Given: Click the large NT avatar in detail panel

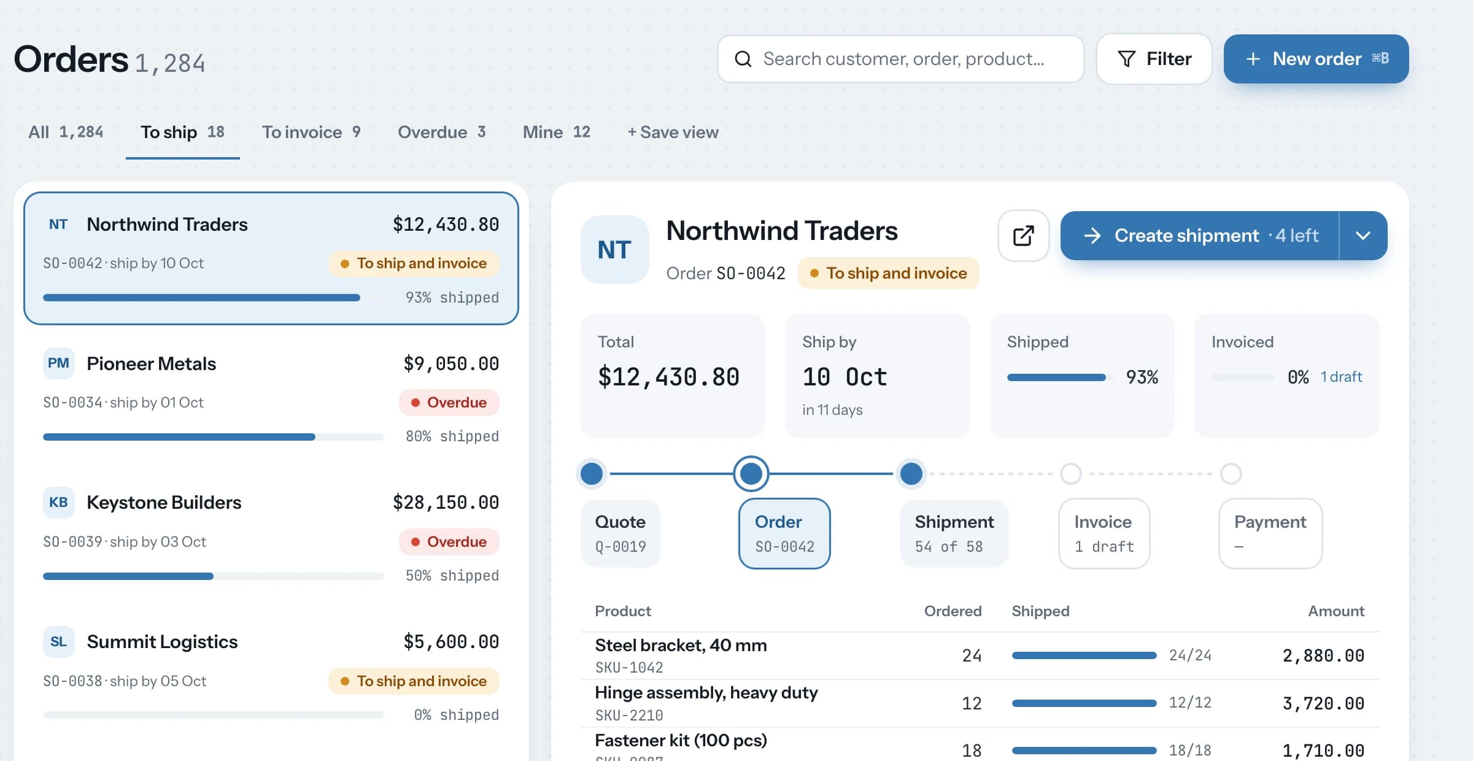Looking at the screenshot, I should point(614,250).
